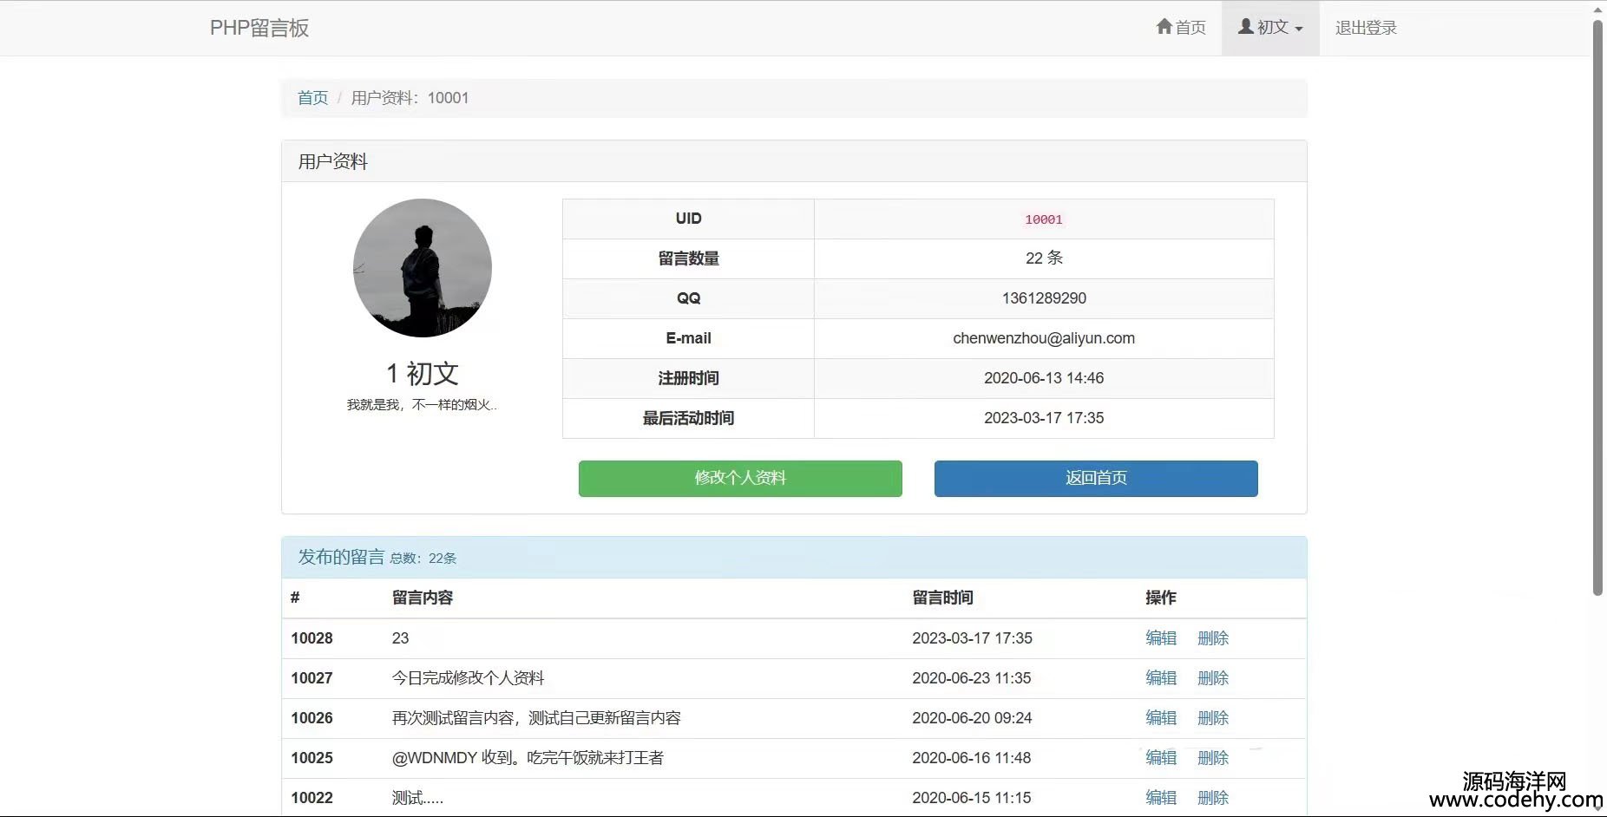Open the PHP留言板 brand link
The image size is (1607, 817).
pos(259,28)
